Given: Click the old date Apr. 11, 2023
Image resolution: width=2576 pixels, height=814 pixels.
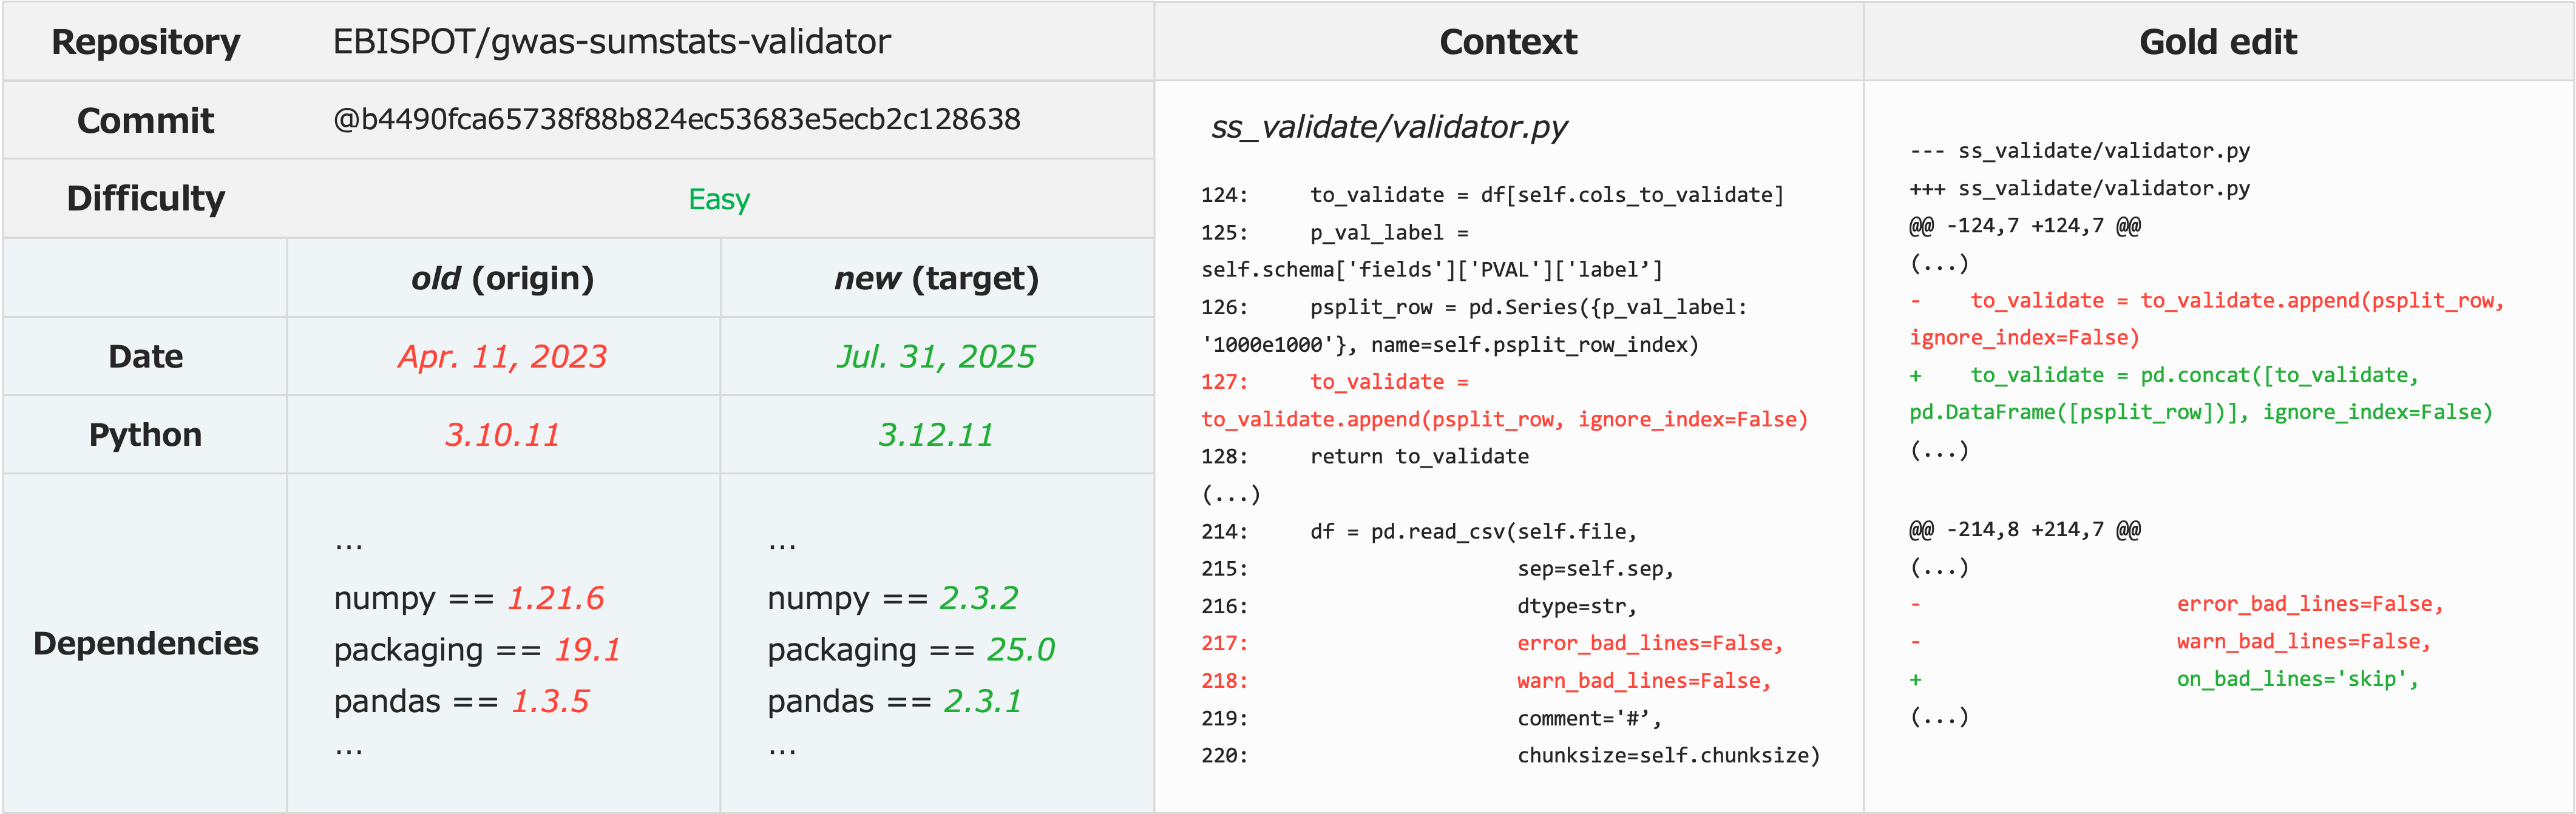Looking at the screenshot, I should coord(502,357).
